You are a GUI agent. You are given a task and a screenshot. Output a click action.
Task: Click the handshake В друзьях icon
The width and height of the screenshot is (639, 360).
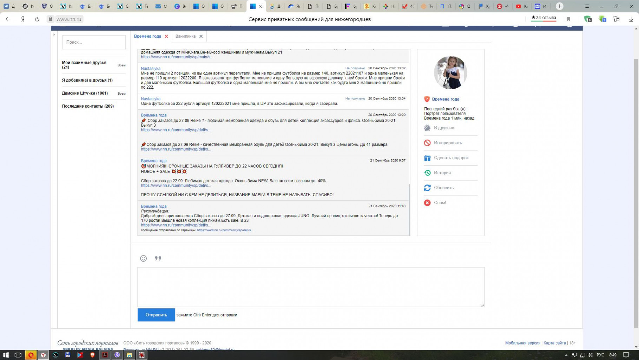point(427,128)
